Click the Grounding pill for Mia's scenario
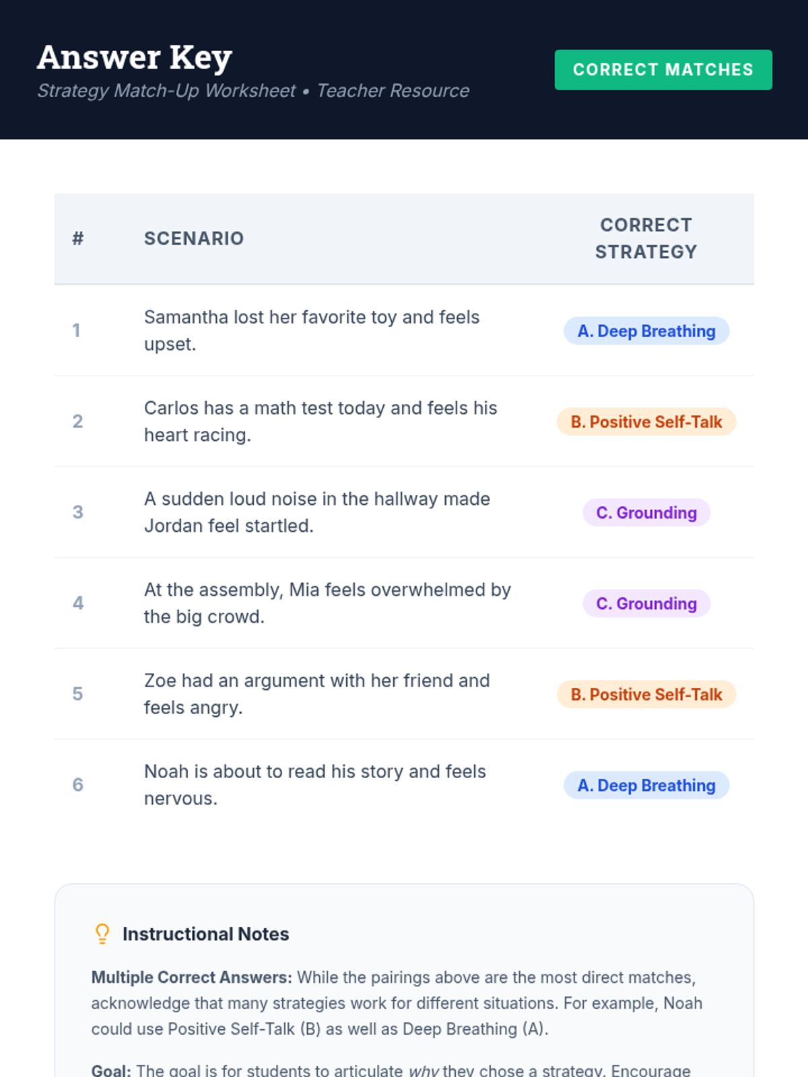Image resolution: width=808 pixels, height=1077 pixels. click(646, 604)
